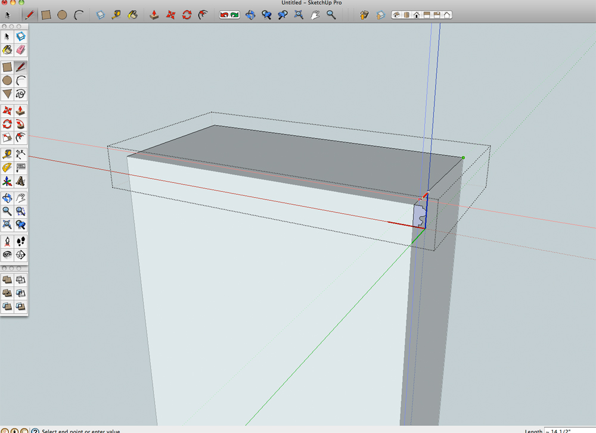Pick the Position Camera tool
Image resolution: width=596 pixels, height=433 pixels.
coord(7,241)
